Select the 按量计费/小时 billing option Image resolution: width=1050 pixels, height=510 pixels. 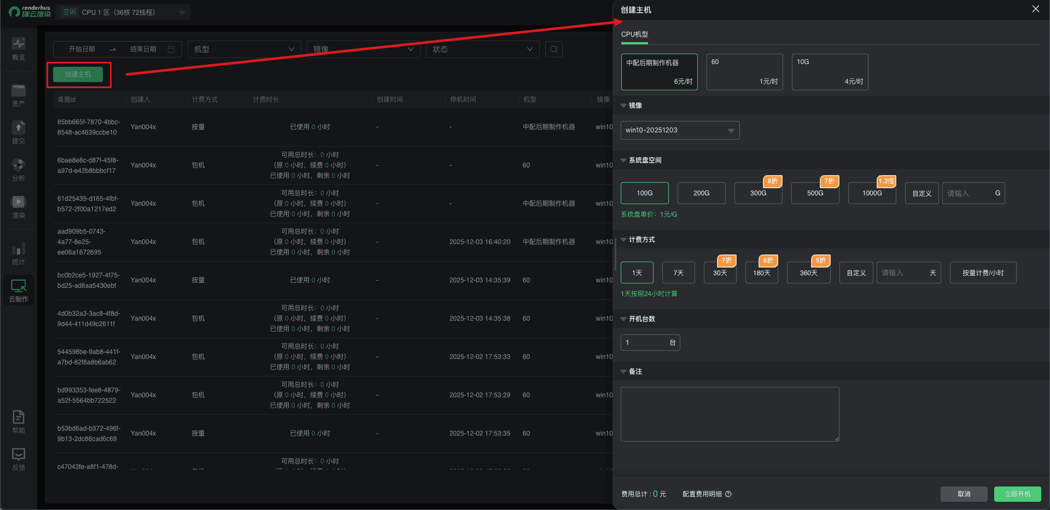click(983, 273)
